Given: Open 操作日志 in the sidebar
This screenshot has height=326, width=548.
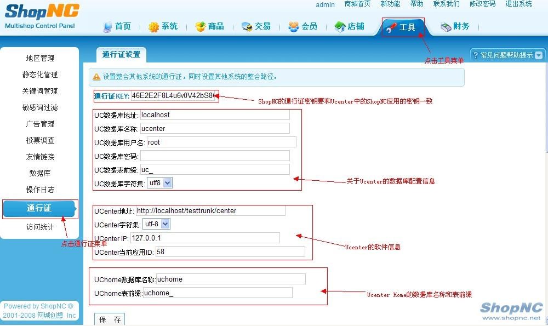Looking at the screenshot, I should (x=40, y=190).
